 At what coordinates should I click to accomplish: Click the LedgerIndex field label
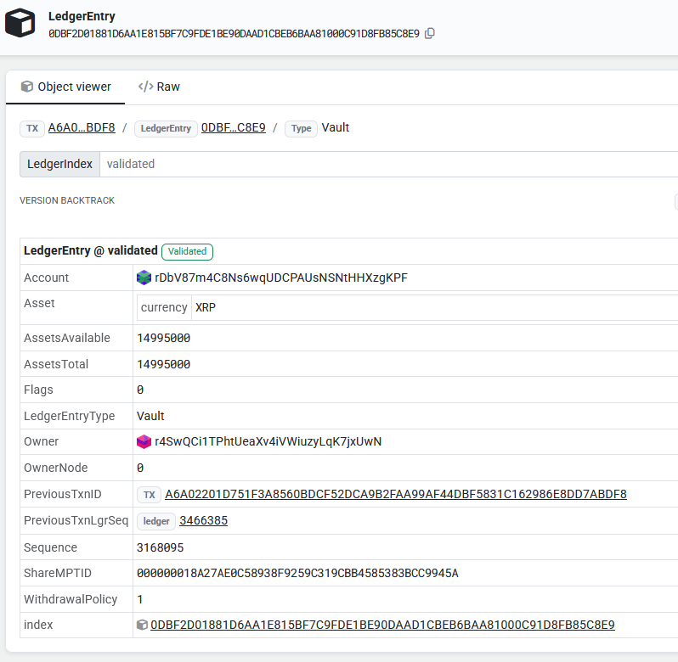(59, 164)
